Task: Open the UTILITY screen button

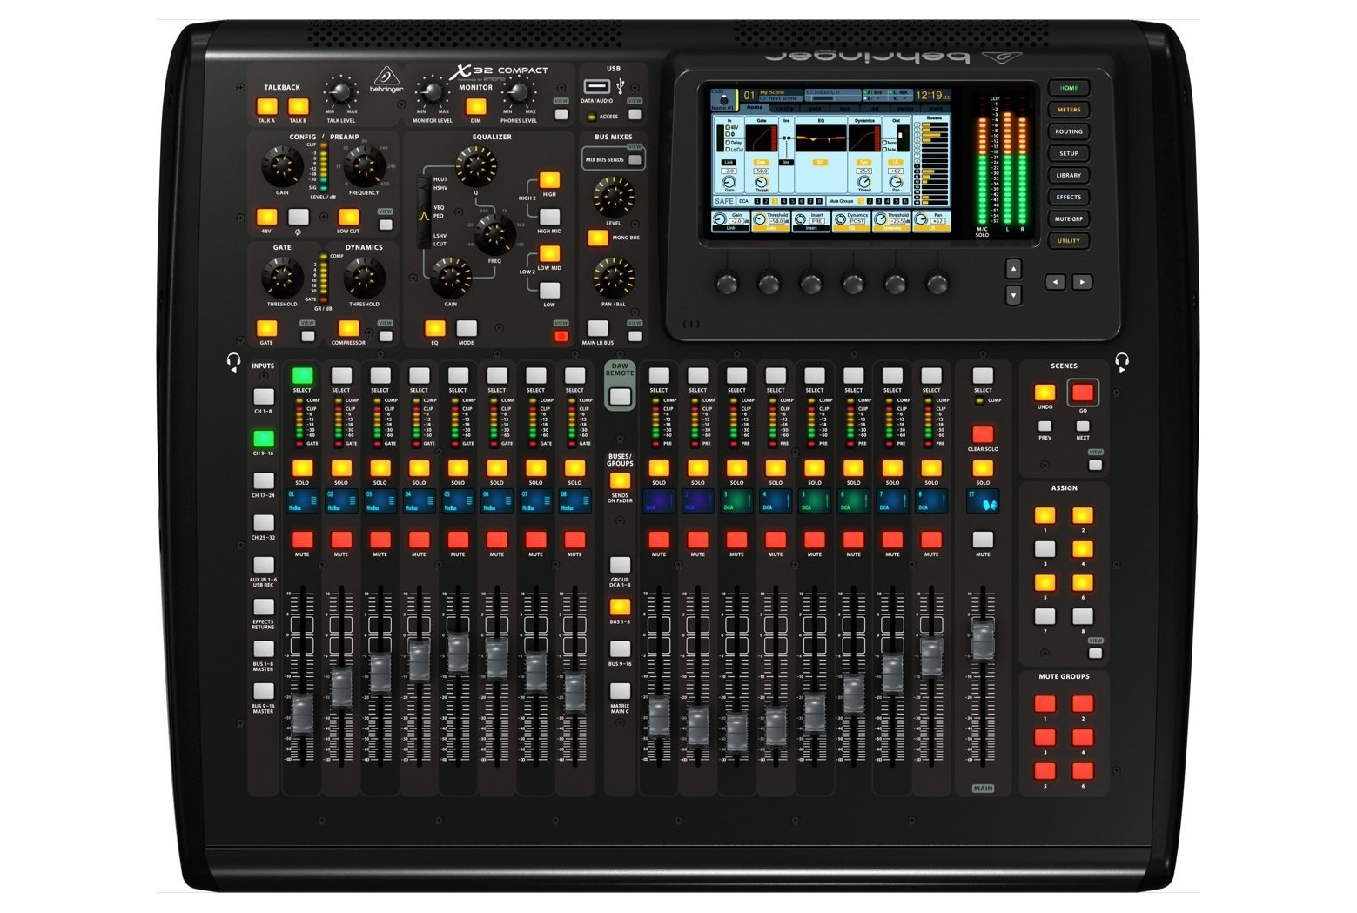Action: tap(1068, 240)
